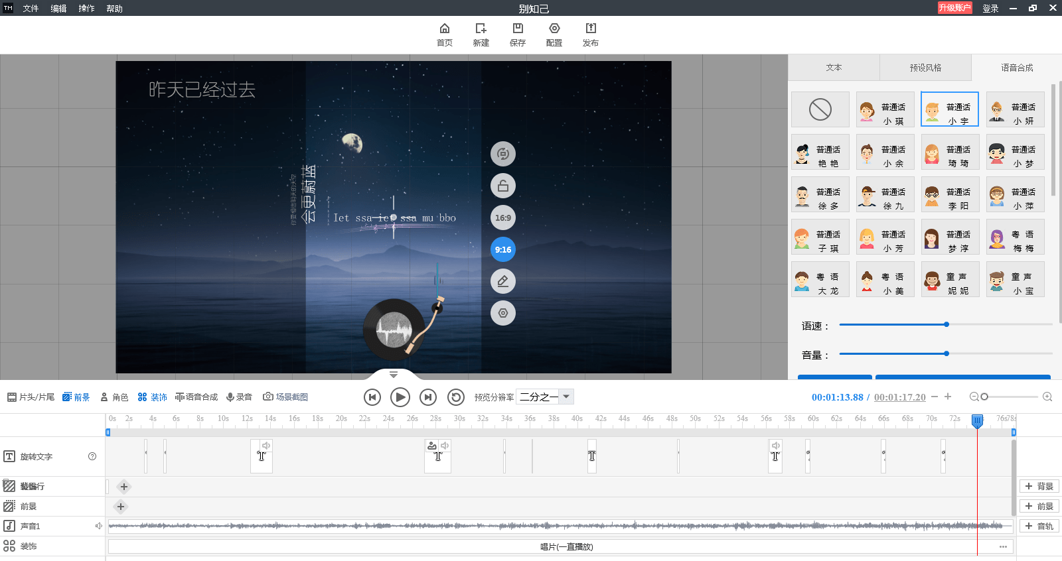
Task: Mute the 声音1 track speaker icon
Action: coord(99,526)
